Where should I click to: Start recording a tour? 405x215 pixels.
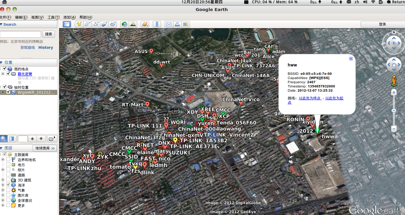[x=113, y=24]
